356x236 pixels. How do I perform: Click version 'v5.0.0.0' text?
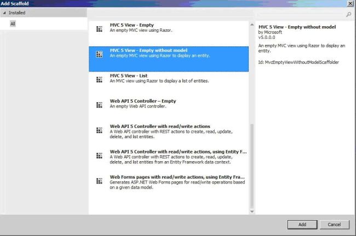(267, 37)
